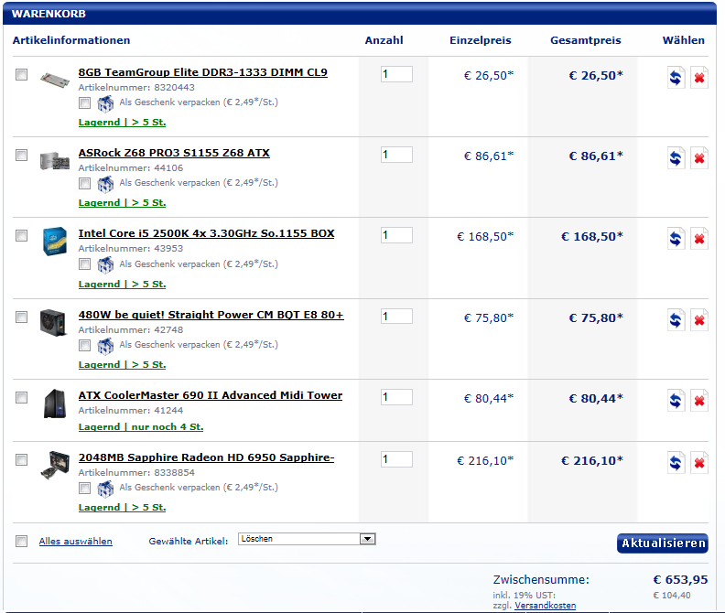Focus the quantity field for 8GB TeamGroup
Screen dimensions: 725x613
coord(396,74)
